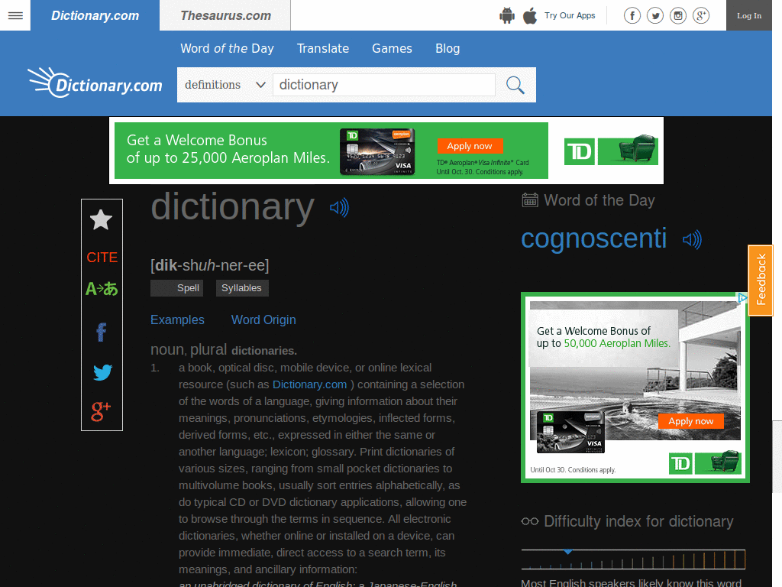Expand the definitions search-type dropdown
The image size is (782, 587).
225,85
